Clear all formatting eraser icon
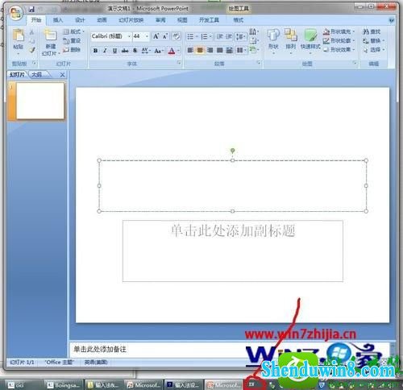Image resolution: width=403 pixels, height=390 pixels. [176, 36]
